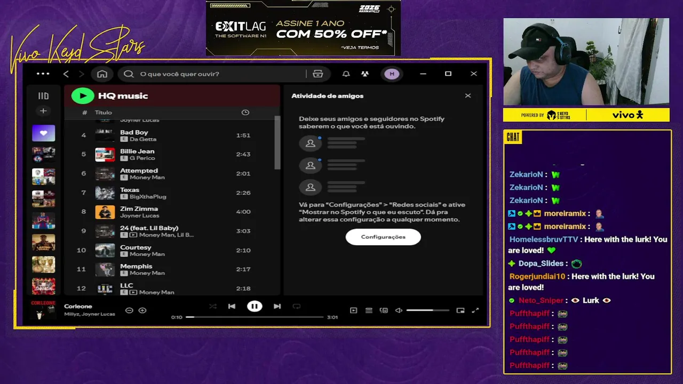Click the plus to create a playlist
Screen dimensions: 683x384
click(43, 111)
